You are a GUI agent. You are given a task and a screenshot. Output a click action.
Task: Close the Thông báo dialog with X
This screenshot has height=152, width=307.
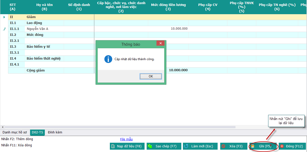[x=160, y=43]
